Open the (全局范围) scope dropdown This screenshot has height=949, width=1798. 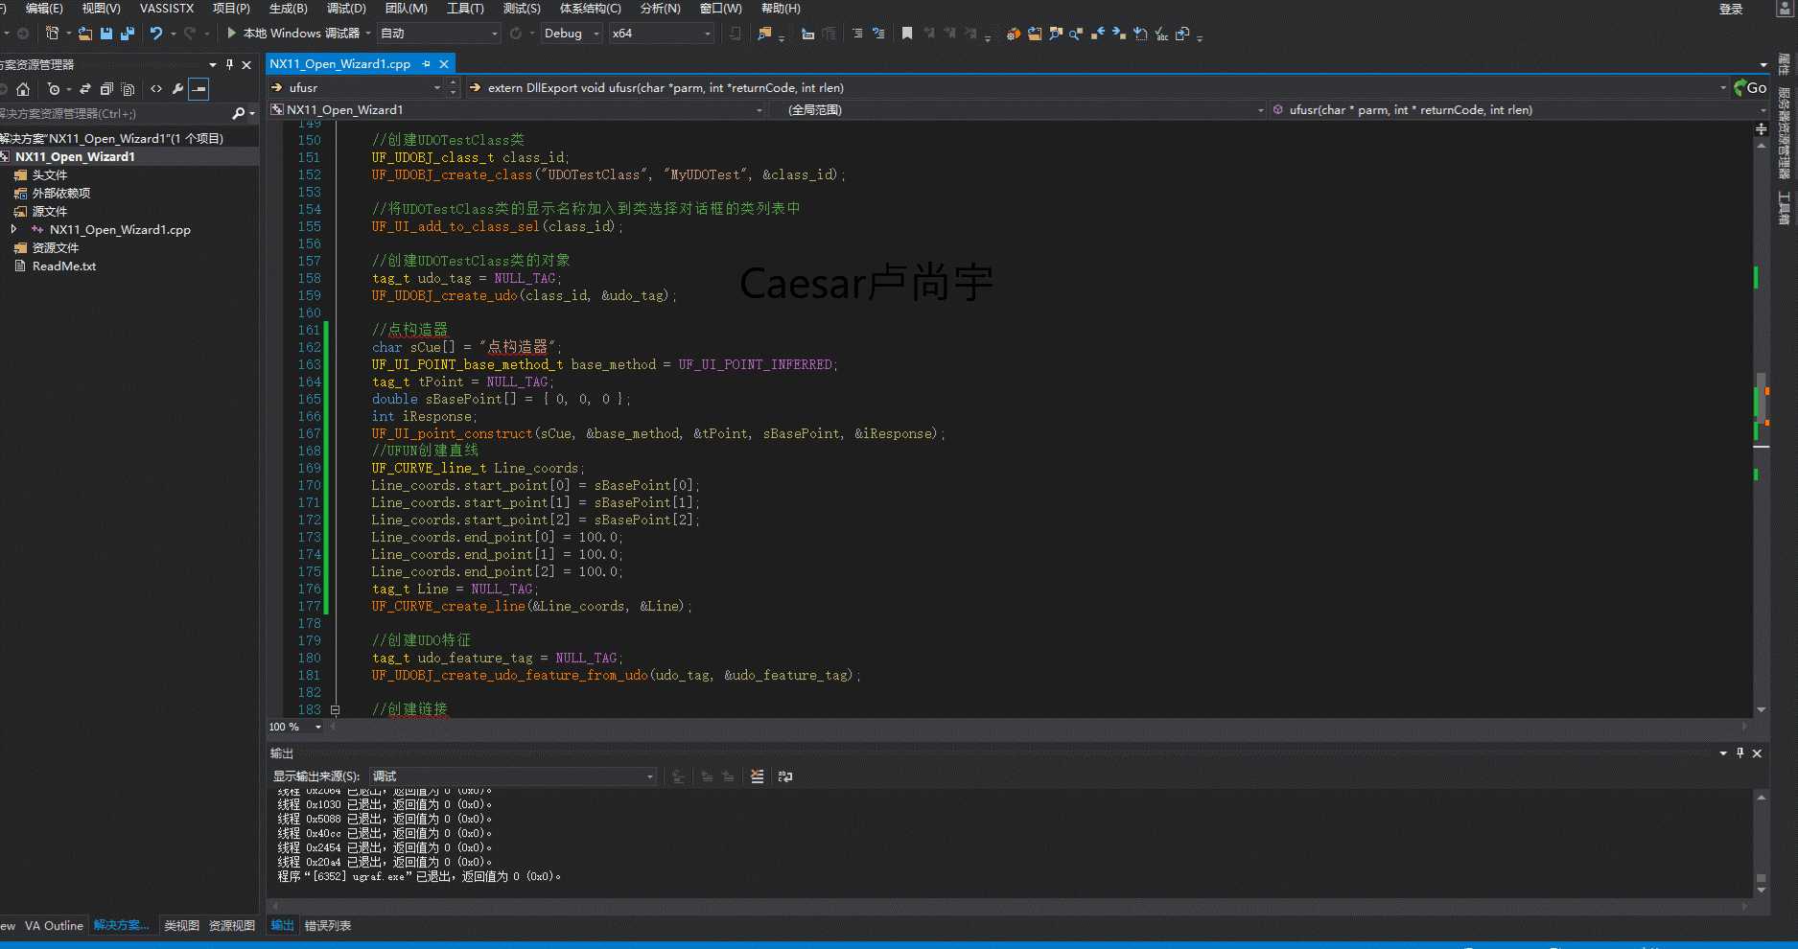pos(1016,110)
